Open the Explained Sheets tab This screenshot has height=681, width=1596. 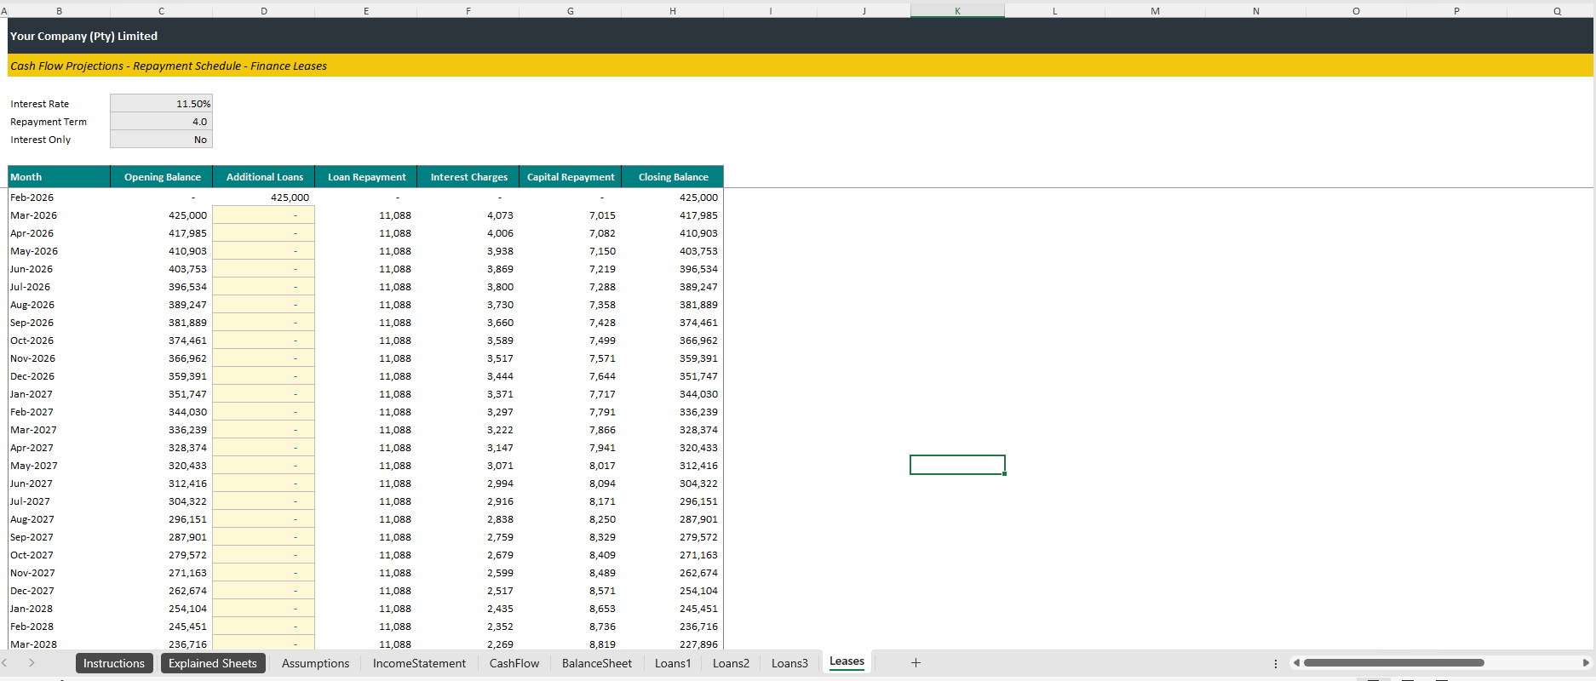point(213,663)
